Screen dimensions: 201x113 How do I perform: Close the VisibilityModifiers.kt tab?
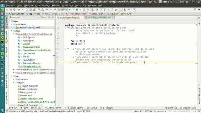[82, 18]
